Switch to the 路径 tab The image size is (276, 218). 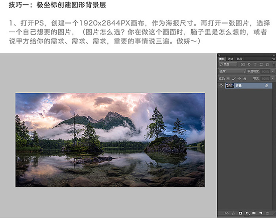239,59
